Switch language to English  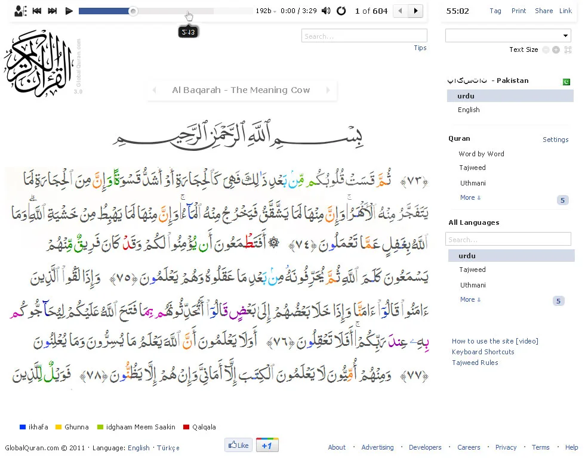point(138,448)
